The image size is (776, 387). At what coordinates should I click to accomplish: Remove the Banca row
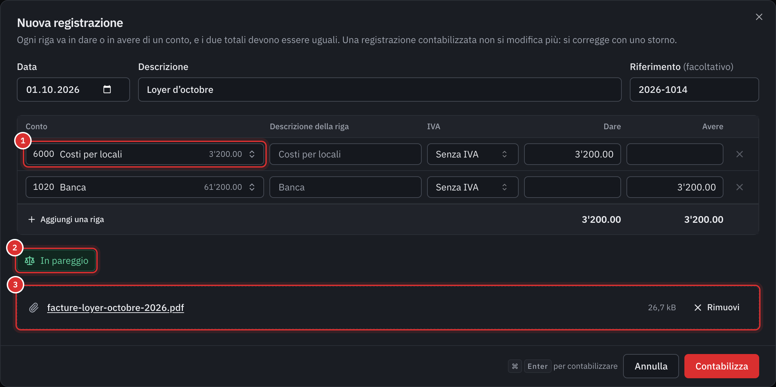click(740, 187)
